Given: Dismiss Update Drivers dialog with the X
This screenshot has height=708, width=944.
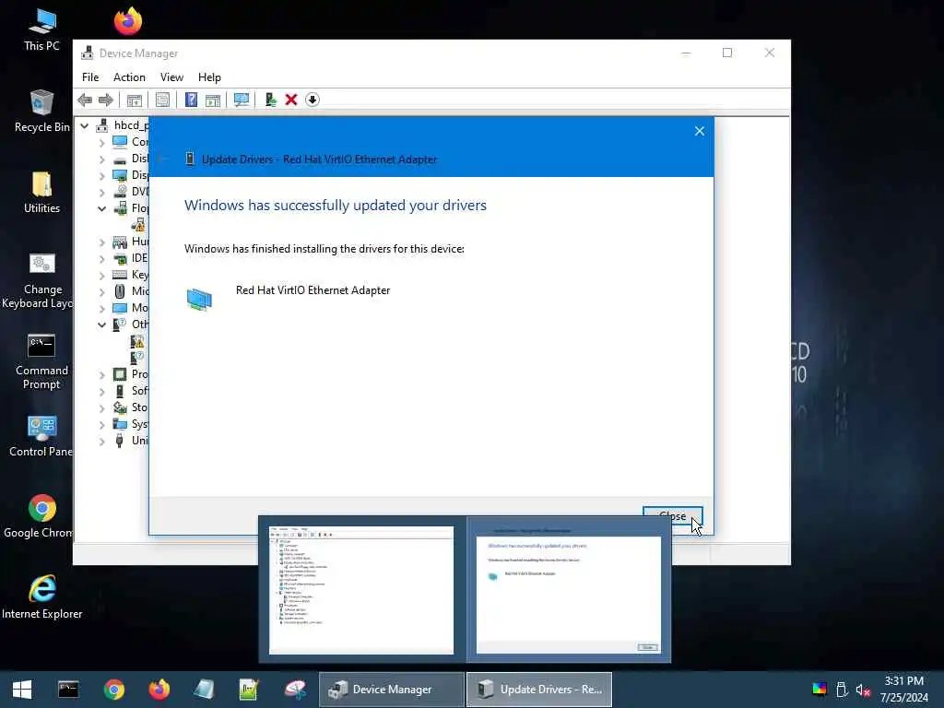Looking at the screenshot, I should [x=699, y=131].
